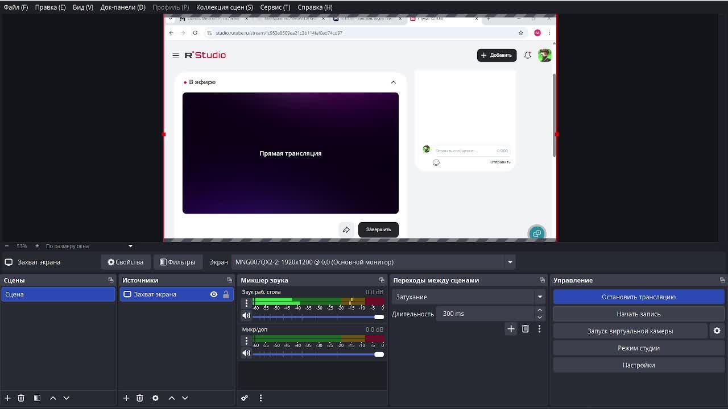Open the RuTube Studio hamburger menu

175,55
